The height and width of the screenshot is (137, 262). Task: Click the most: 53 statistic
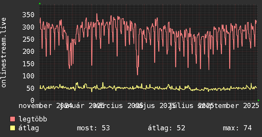point(93,128)
